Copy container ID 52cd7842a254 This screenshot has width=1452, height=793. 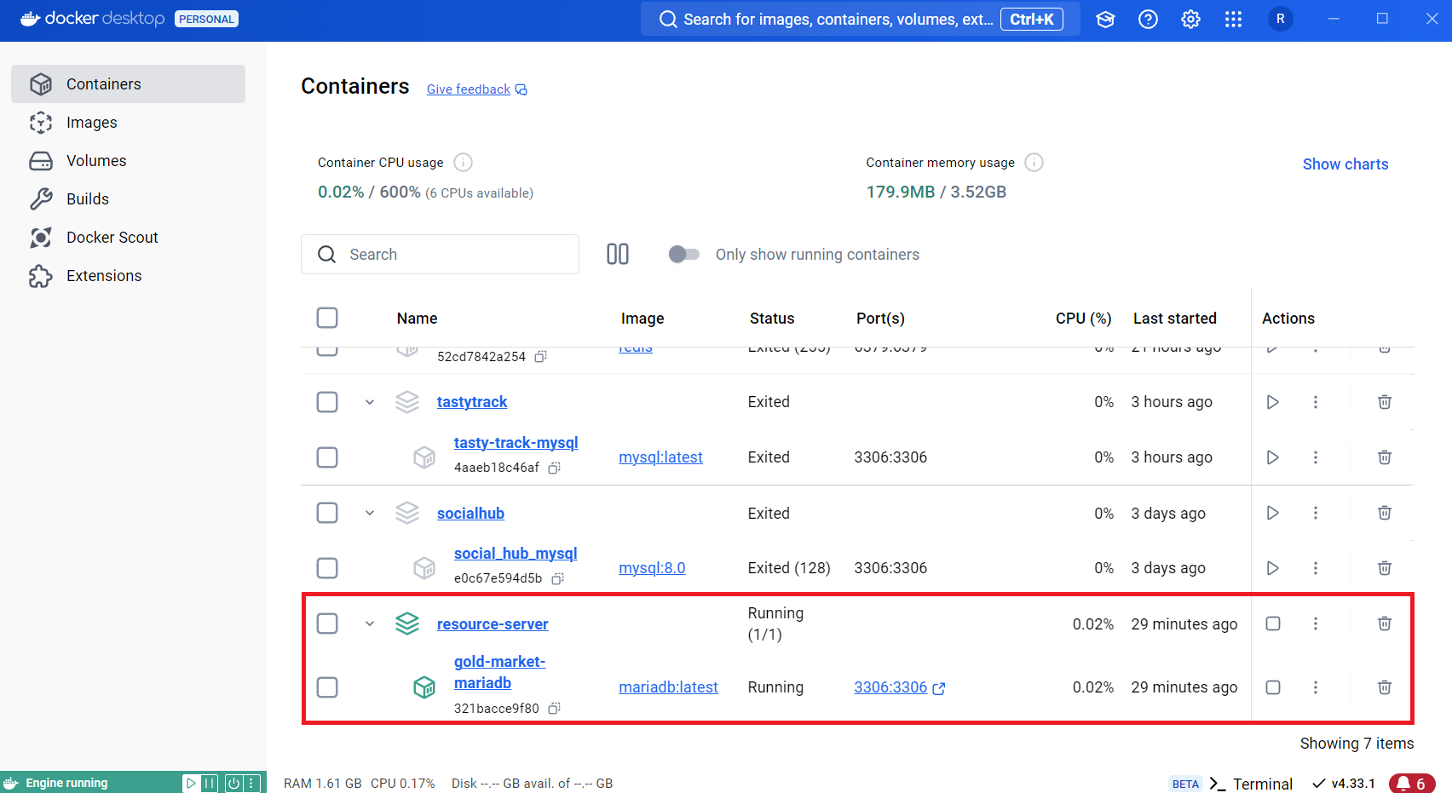pyautogui.click(x=540, y=357)
